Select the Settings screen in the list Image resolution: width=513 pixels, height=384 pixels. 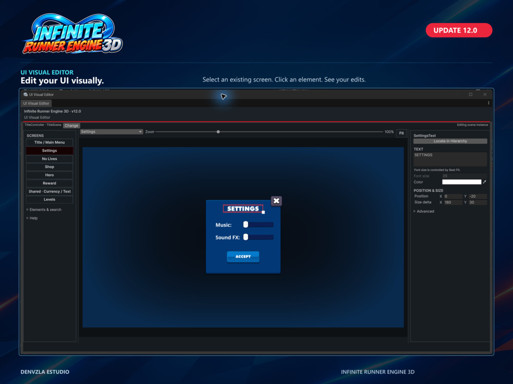pos(50,151)
